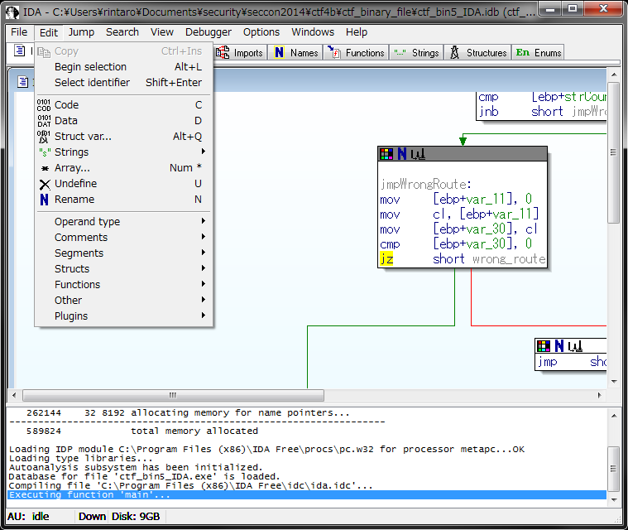
Task: Click the Code conversion icon
Action: [x=44, y=105]
